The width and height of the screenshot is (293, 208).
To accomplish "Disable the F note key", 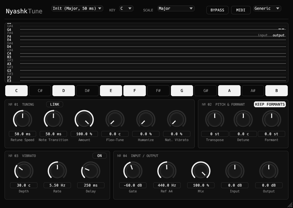I will tap(134, 91).
